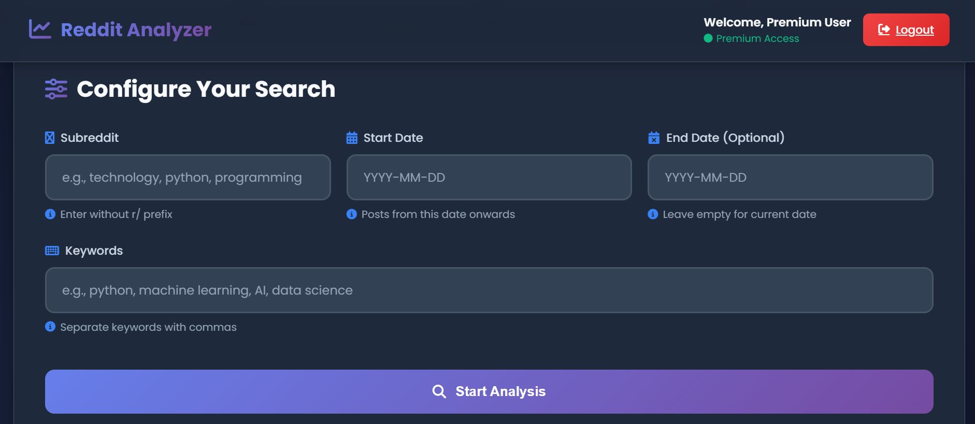975x424 pixels.
Task: Open the Reddit Analyzer title link
Action: point(136,30)
